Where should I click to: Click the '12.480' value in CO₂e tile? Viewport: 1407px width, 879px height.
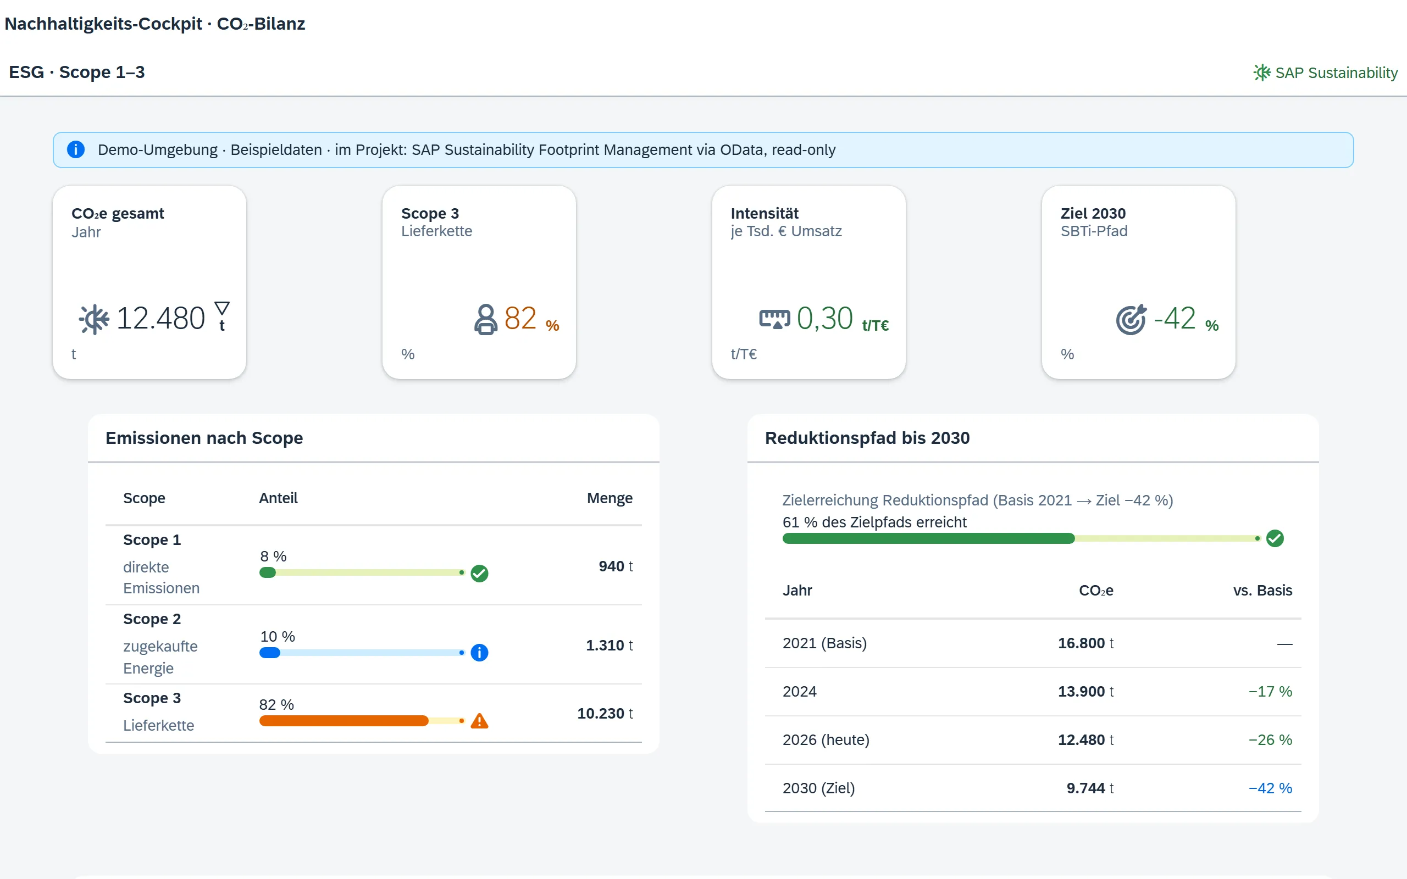[161, 319]
